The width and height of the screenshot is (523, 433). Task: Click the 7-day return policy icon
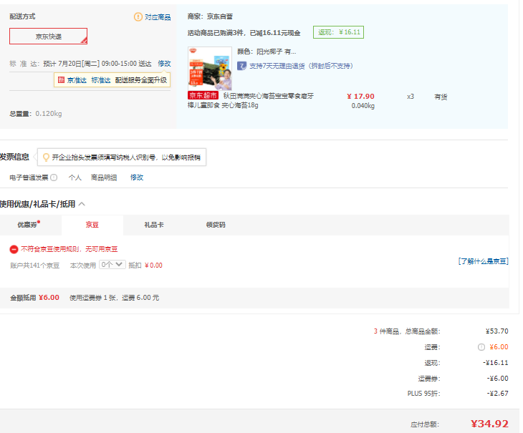242,66
